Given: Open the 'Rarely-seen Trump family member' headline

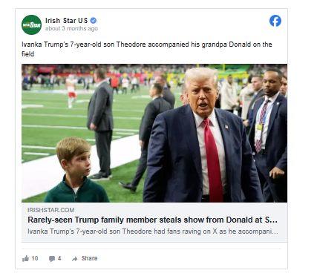Looking at the screenshot, I should tap(152, 220).
